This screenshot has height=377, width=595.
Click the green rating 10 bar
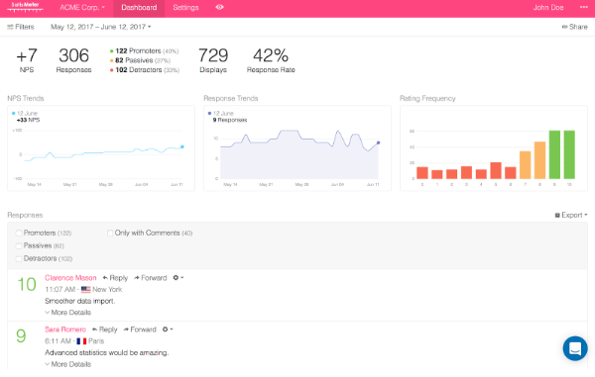569,154
